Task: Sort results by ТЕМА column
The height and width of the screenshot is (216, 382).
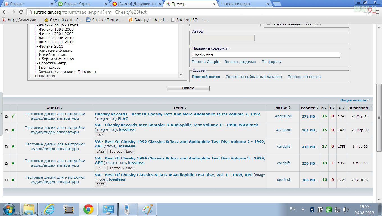Action: click(x=180, y=108)
